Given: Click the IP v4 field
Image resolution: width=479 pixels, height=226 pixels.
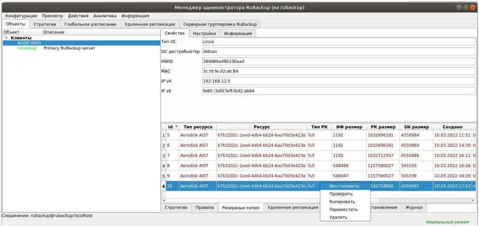Looking at the screenshot, I should coord(339,81).
